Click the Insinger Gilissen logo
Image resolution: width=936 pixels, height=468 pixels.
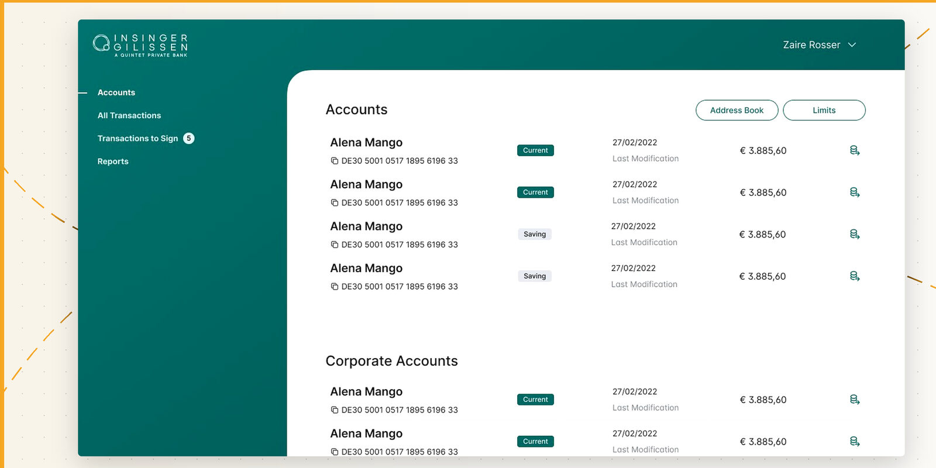(x=140, y=45)
